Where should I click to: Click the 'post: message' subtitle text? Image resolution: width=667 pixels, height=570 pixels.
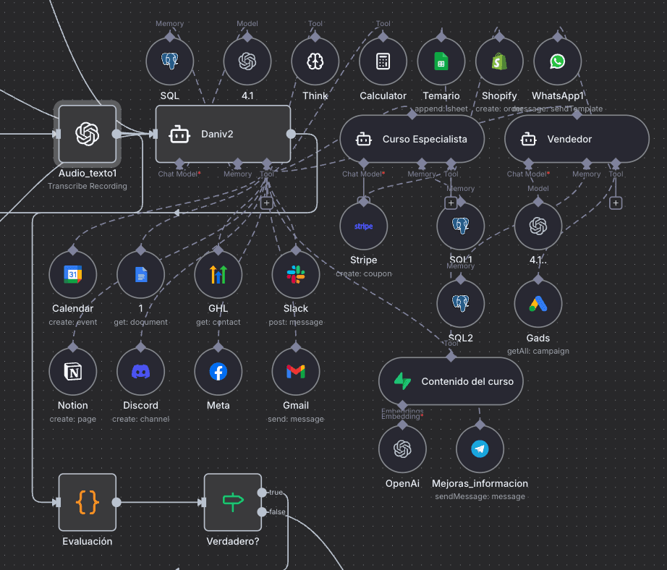click(x=296, y=322)
